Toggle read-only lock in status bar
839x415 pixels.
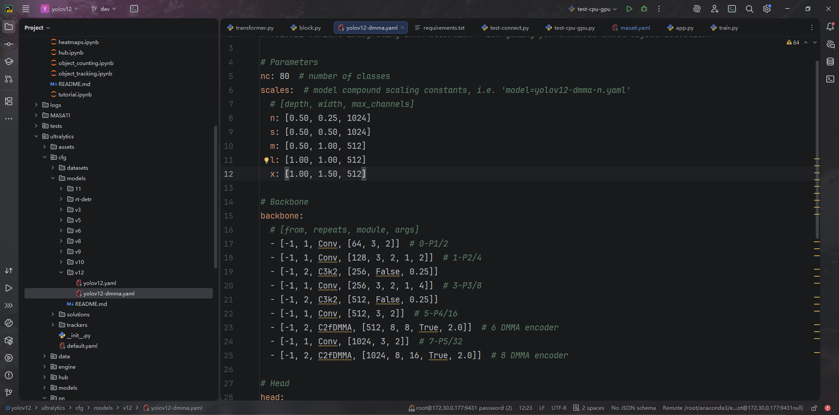coord(814,408)
